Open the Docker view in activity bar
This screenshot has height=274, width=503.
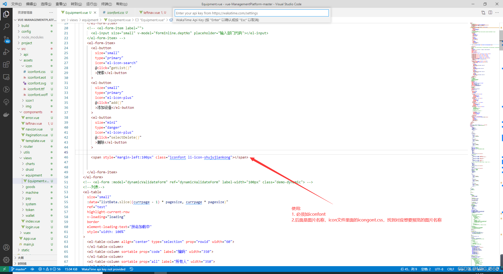point(6,115)
